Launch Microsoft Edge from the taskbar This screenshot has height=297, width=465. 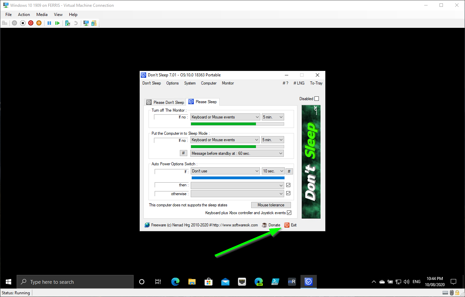coord(175,281)
